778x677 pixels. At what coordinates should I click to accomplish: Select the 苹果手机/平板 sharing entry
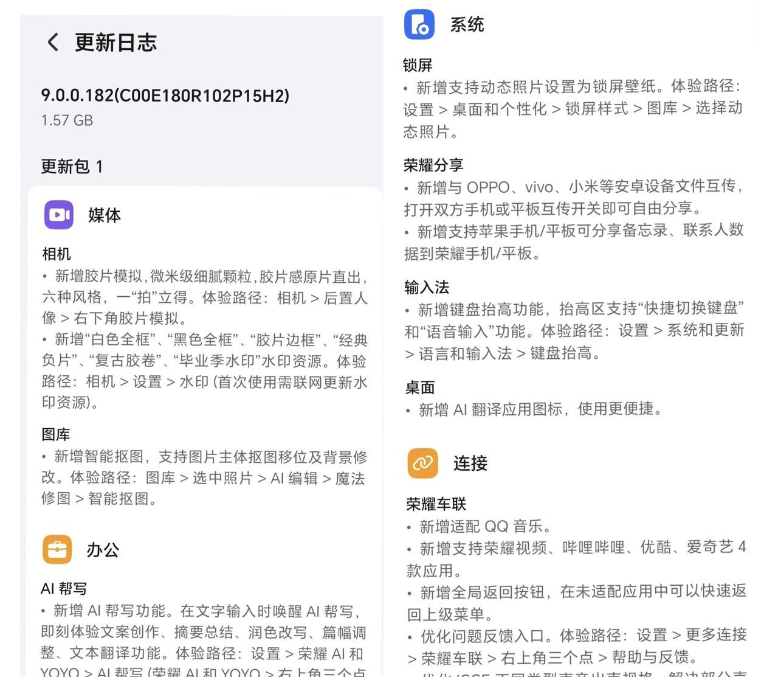tap(573, 241)
